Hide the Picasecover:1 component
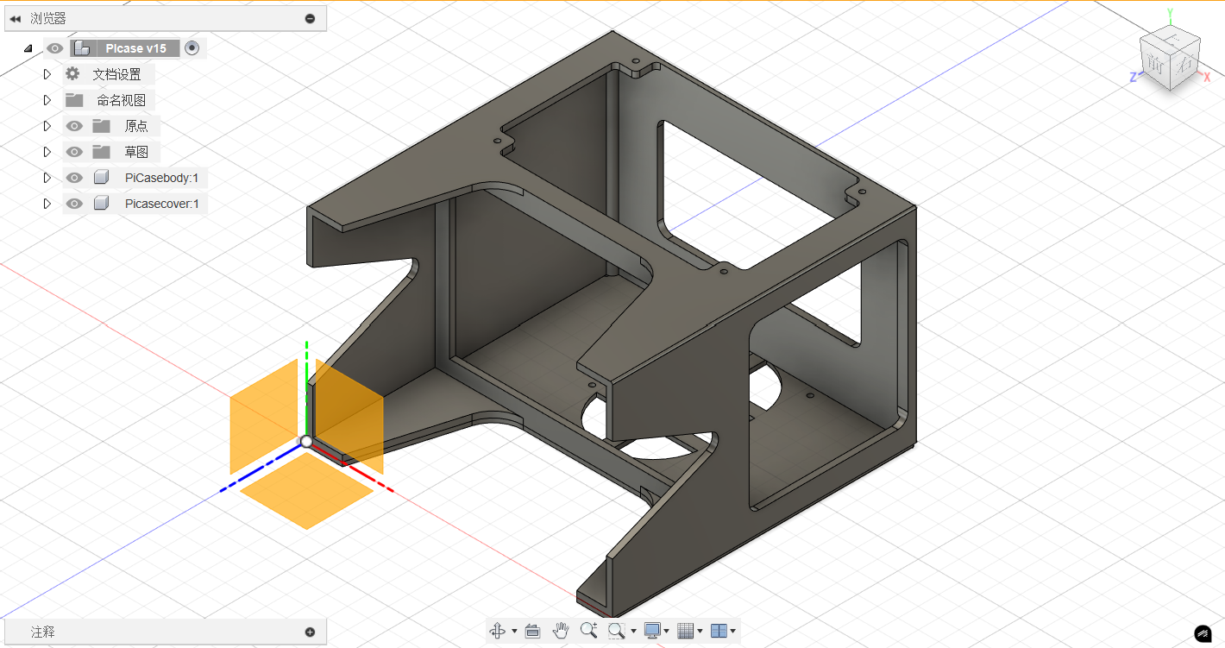 [74, 204]
